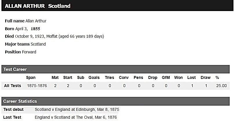Click the Goals column header
The width and height of the screenshot is (234, 121).
pyautogui.click(x=94, y=77)
